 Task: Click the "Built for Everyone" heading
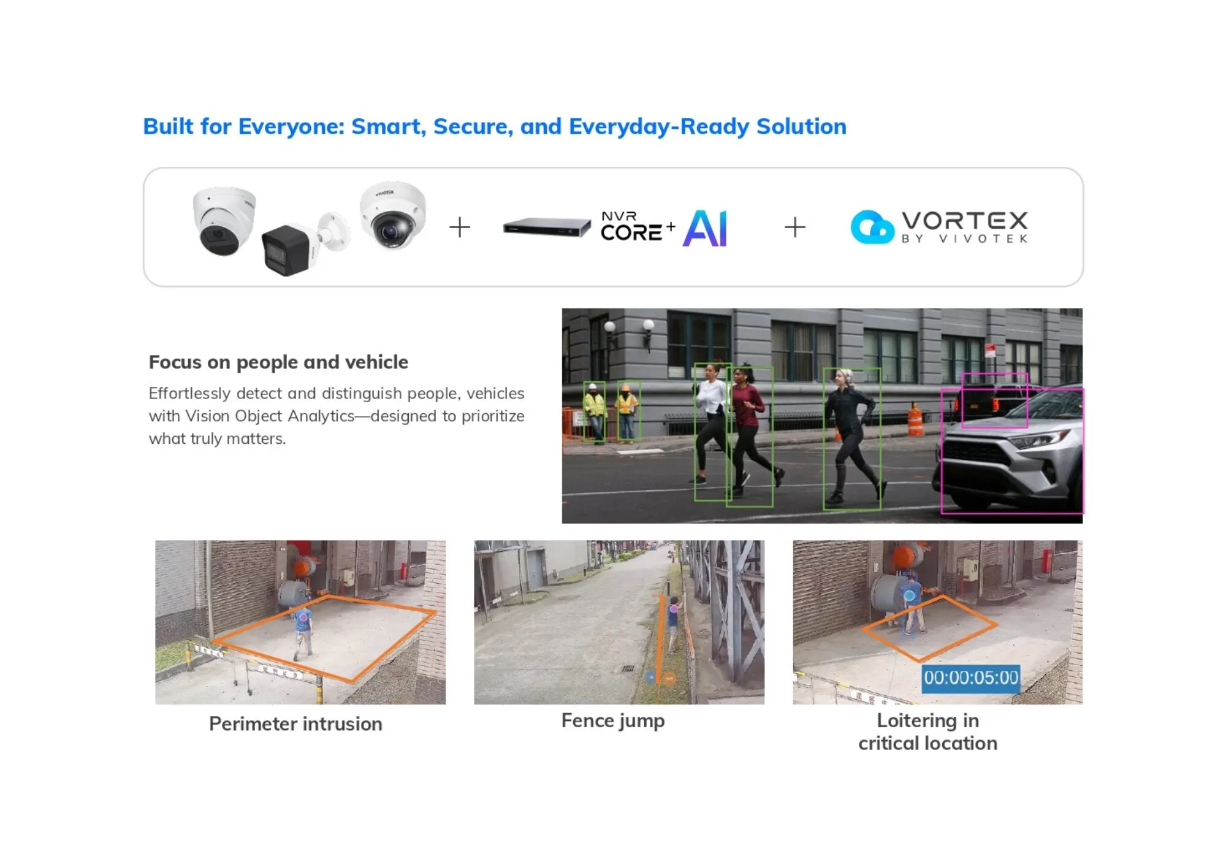495,127
